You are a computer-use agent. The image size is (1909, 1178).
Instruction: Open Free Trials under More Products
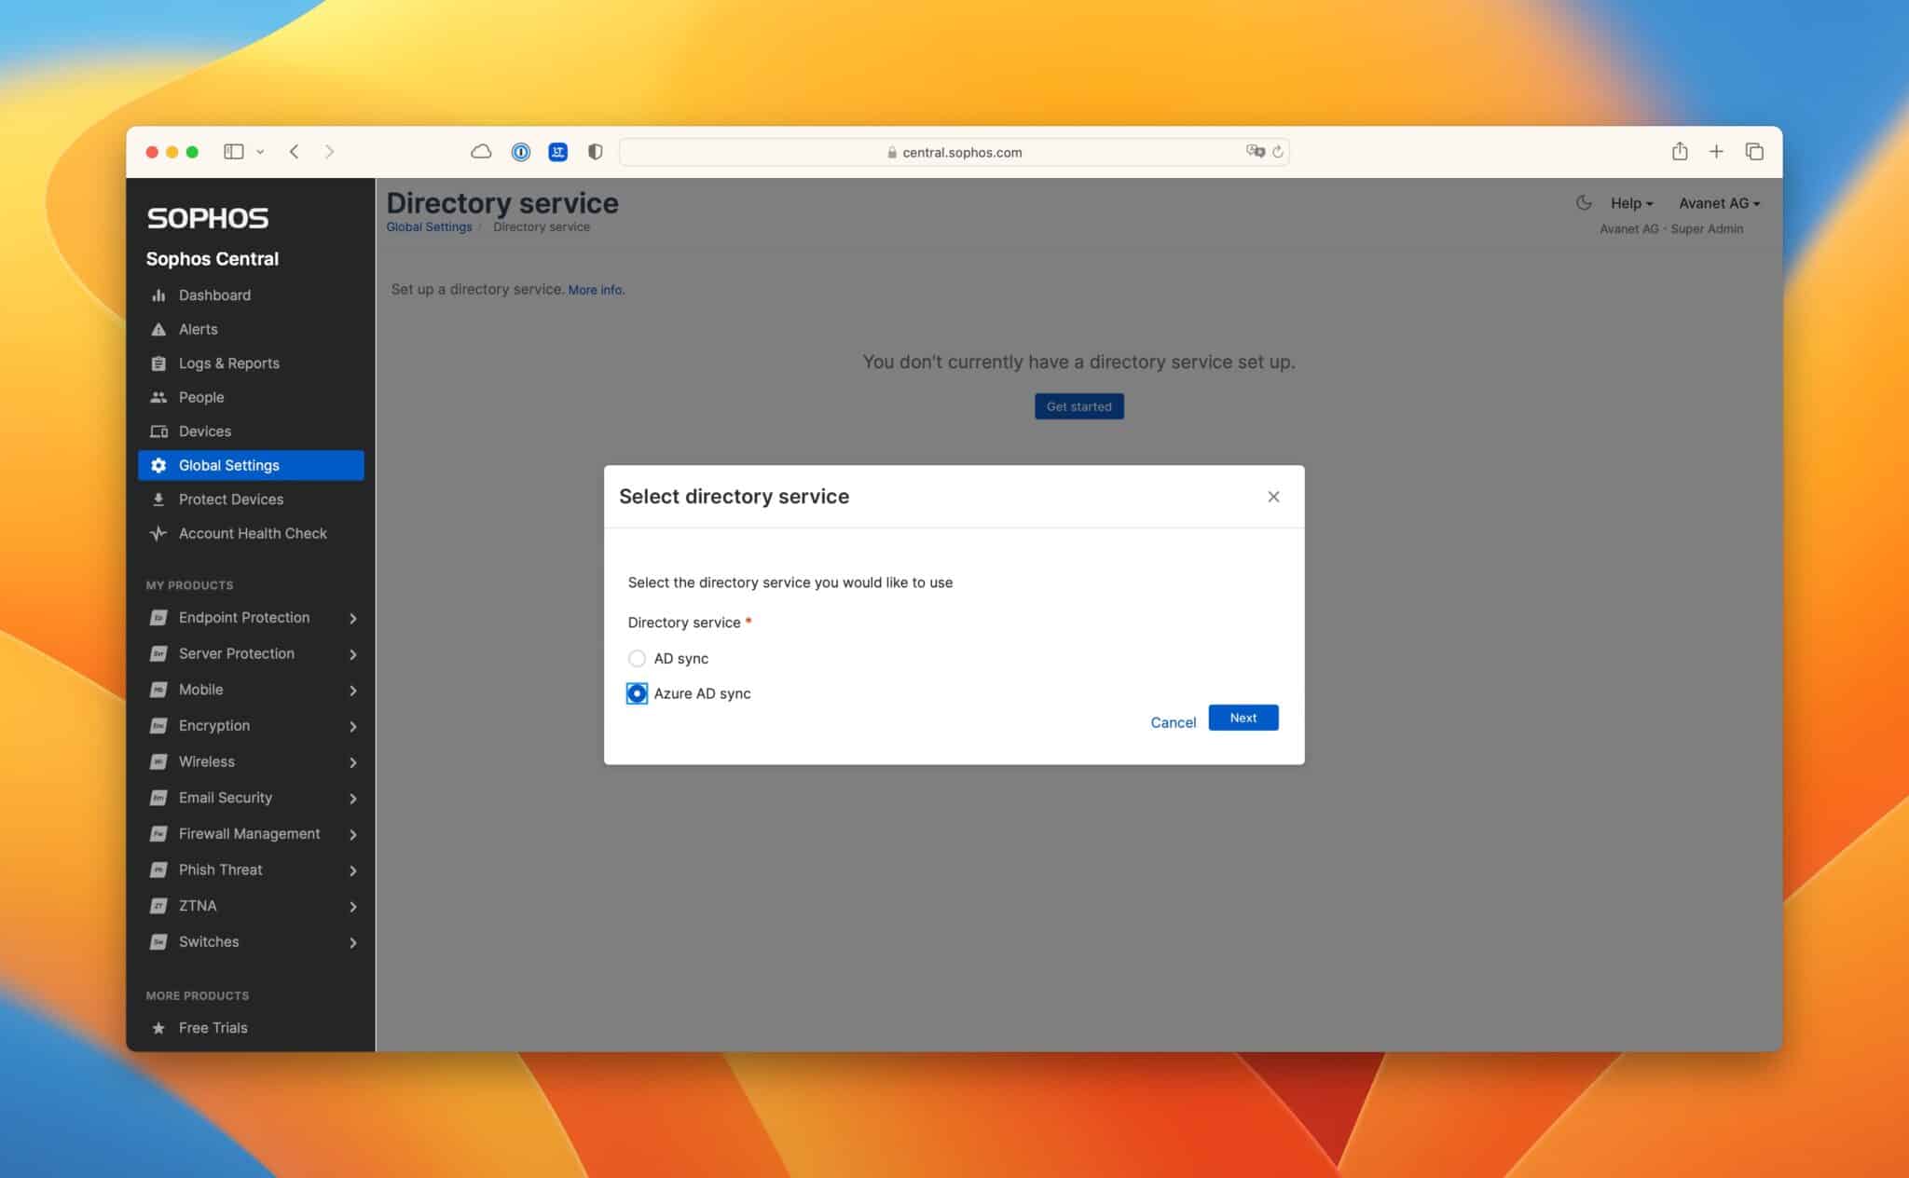213,1027
